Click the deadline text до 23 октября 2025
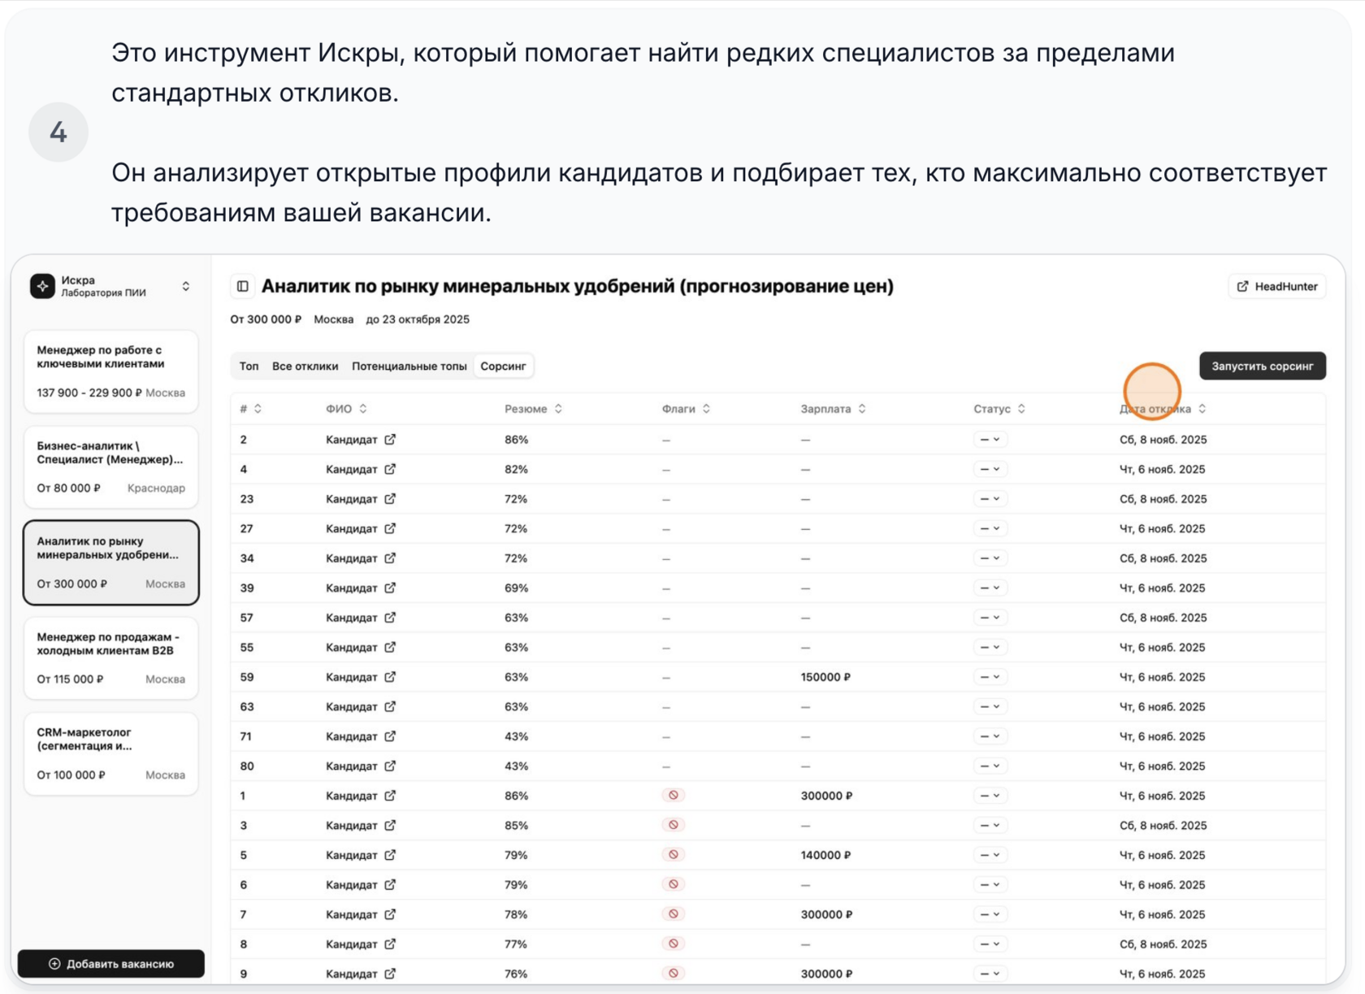1365x994 pixels. 418,319
